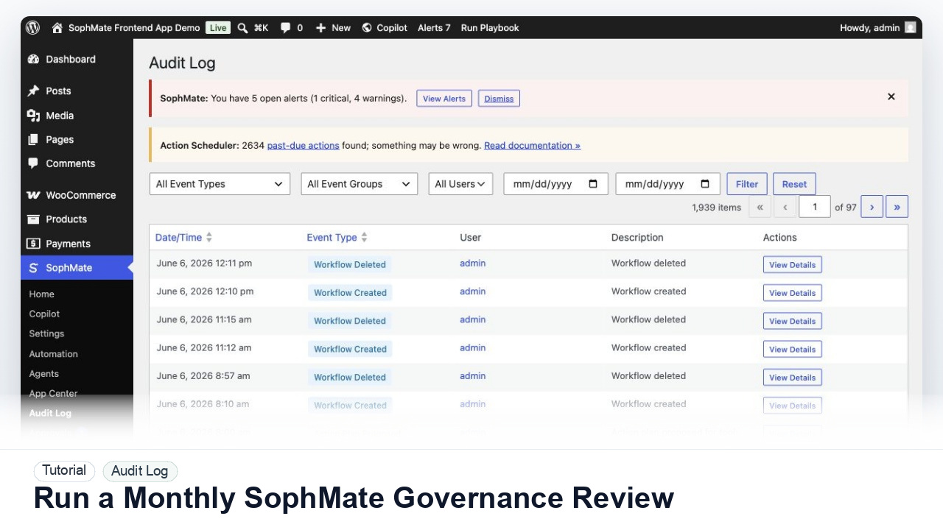Screen dimensions: 943x530
Task: Click the start date mm/dd/yyyy field
Action: (556, 184)
